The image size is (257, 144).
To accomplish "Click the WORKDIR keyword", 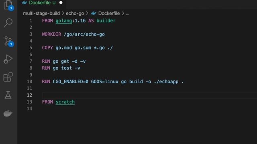I will 51,34.
